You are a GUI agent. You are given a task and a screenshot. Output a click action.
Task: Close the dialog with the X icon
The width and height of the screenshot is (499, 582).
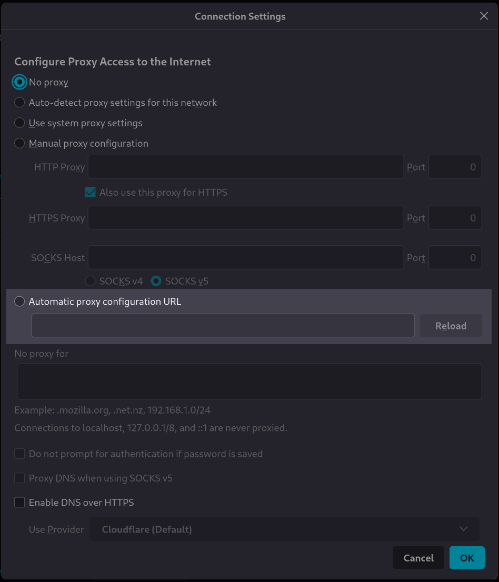484,16
